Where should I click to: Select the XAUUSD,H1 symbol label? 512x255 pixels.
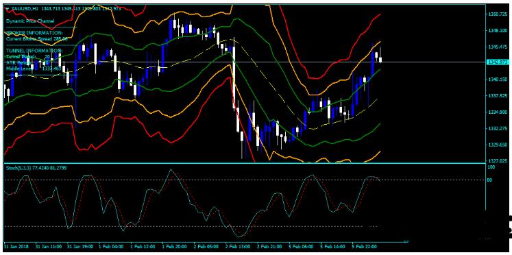(x=24, y=9)
